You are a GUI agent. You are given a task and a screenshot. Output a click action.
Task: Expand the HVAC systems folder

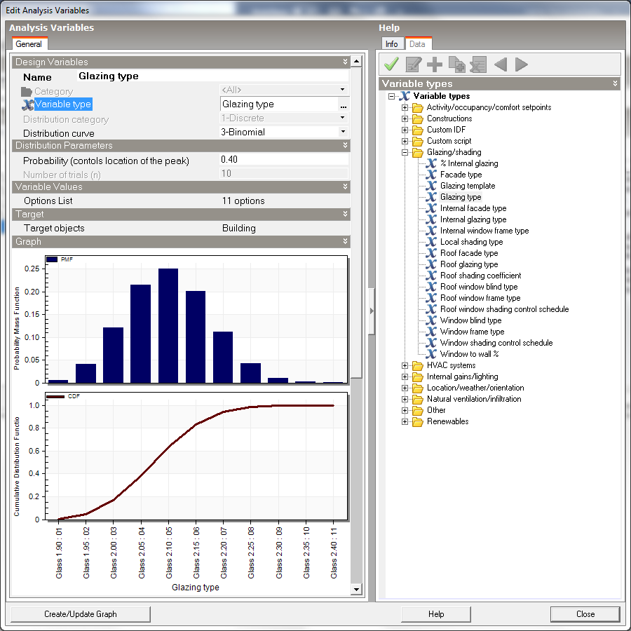(x=405, y=365)
